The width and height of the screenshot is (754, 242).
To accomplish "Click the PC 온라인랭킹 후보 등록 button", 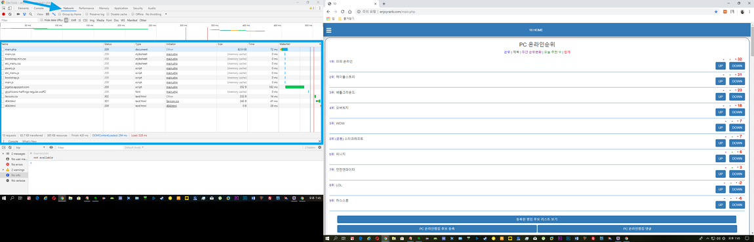I will 437,228.
